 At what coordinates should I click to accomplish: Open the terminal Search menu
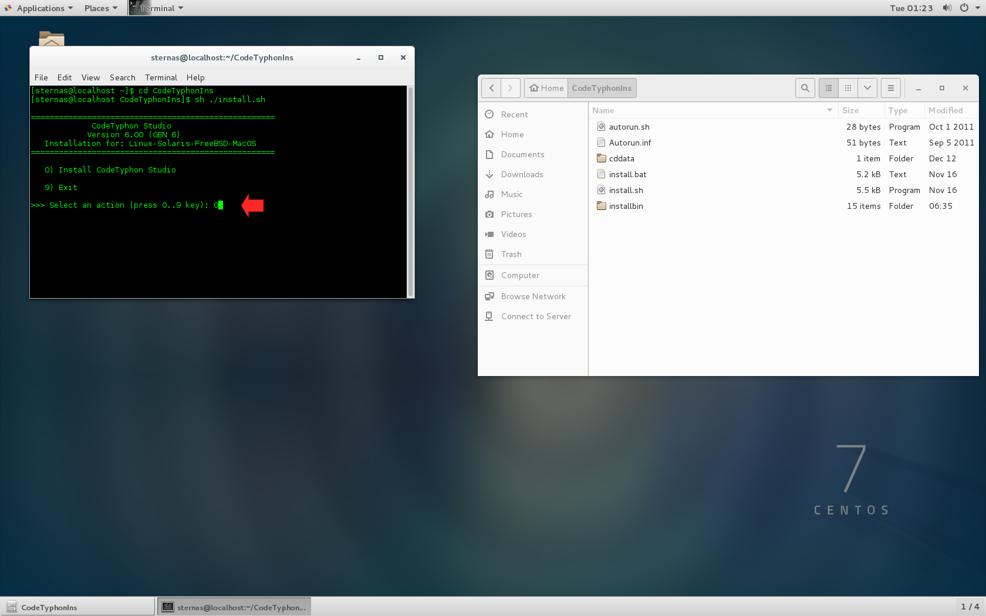click(123, 77)
